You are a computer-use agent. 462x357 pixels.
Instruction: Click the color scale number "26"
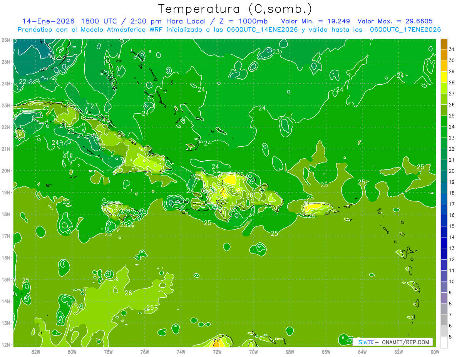[452, 105]
